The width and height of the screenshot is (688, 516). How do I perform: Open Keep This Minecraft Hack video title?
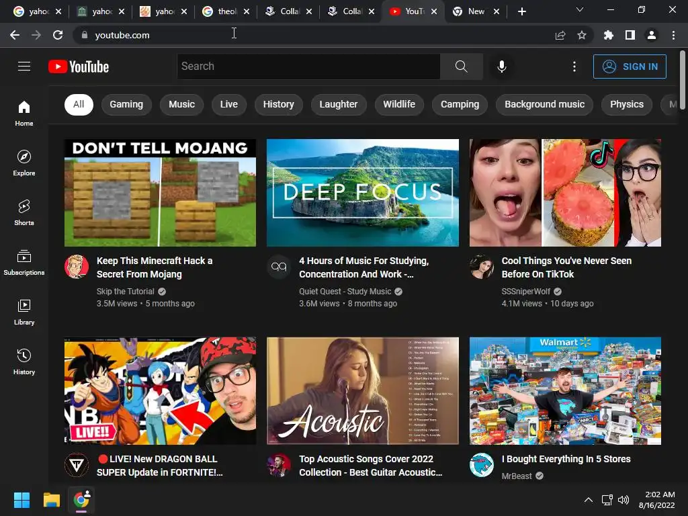[155, 267]
